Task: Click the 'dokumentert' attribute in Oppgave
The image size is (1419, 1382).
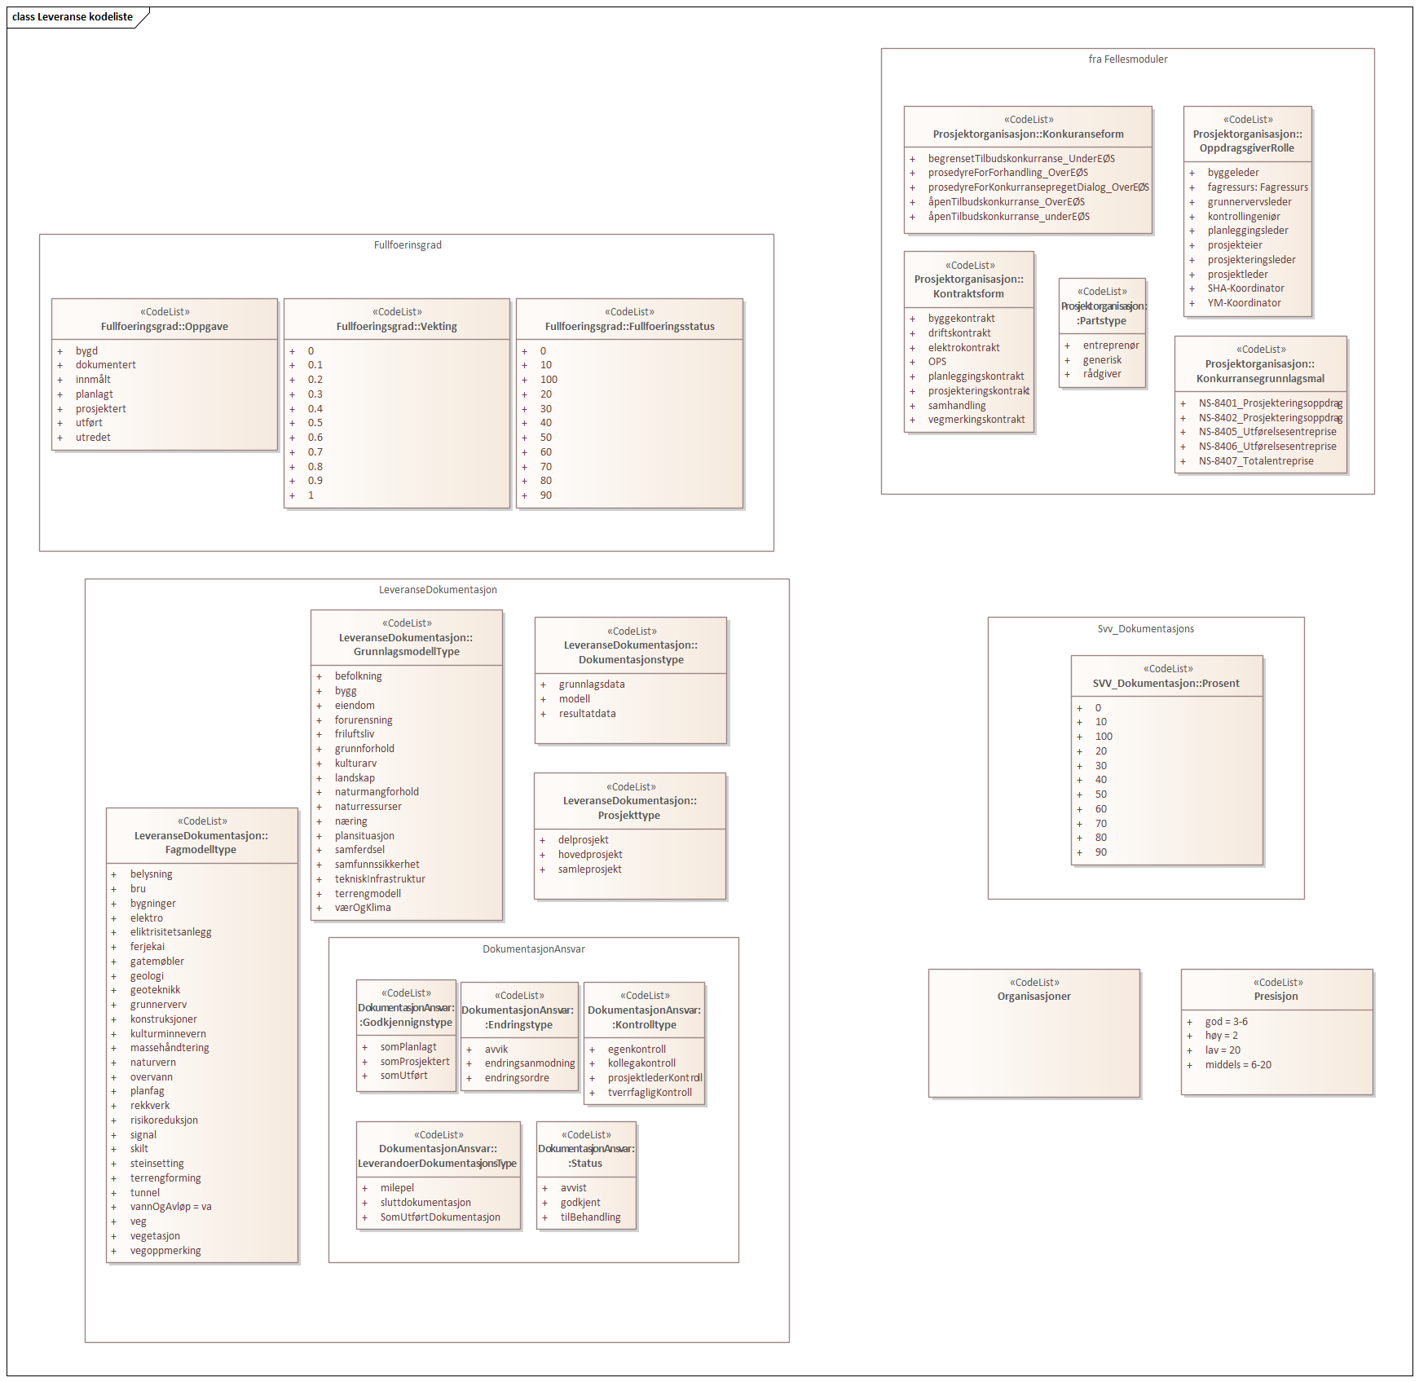Action: click(x=106, y=365)
